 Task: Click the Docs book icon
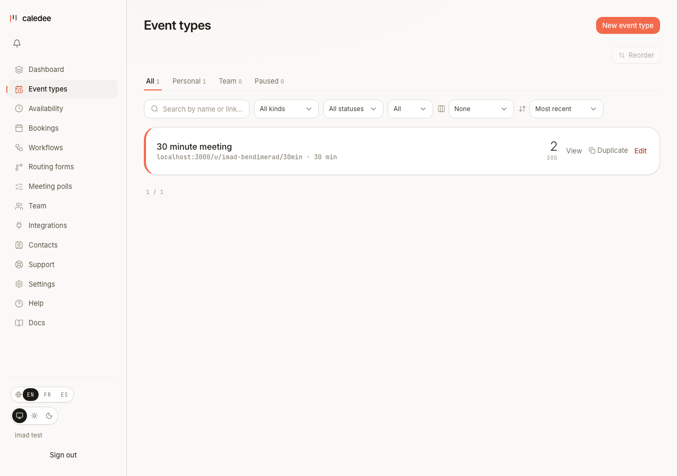pos(19,323)
